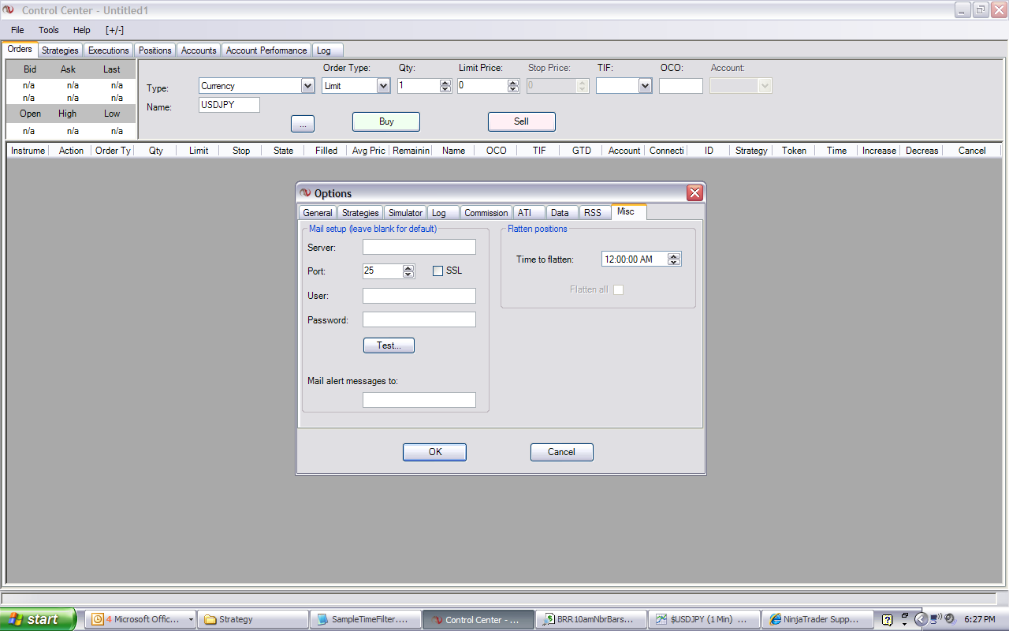Close the Options dialog with red X
Image resolution: width=1009 pixels, height=631 pixels.
click(x=694, y=193)
